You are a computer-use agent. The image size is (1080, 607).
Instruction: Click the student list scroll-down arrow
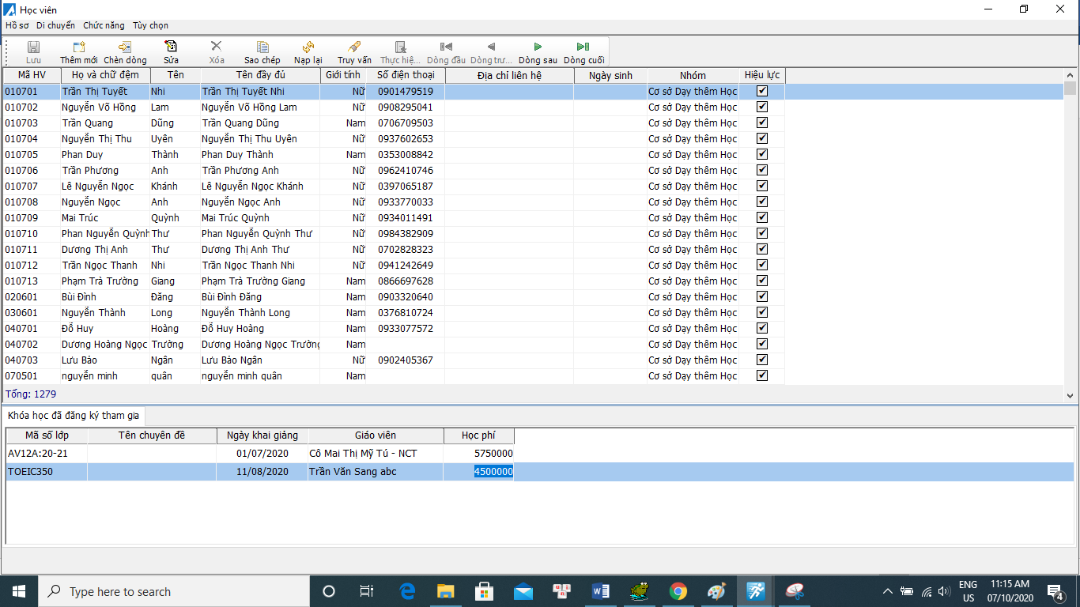click(1071, 395)
